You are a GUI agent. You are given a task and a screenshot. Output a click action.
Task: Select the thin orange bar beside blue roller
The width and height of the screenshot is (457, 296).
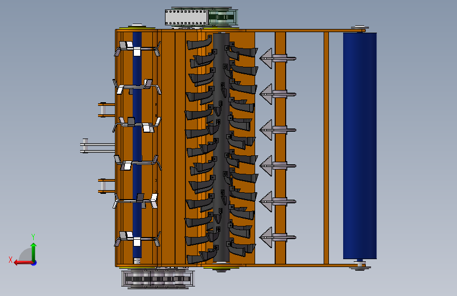[x=326, y=148]
